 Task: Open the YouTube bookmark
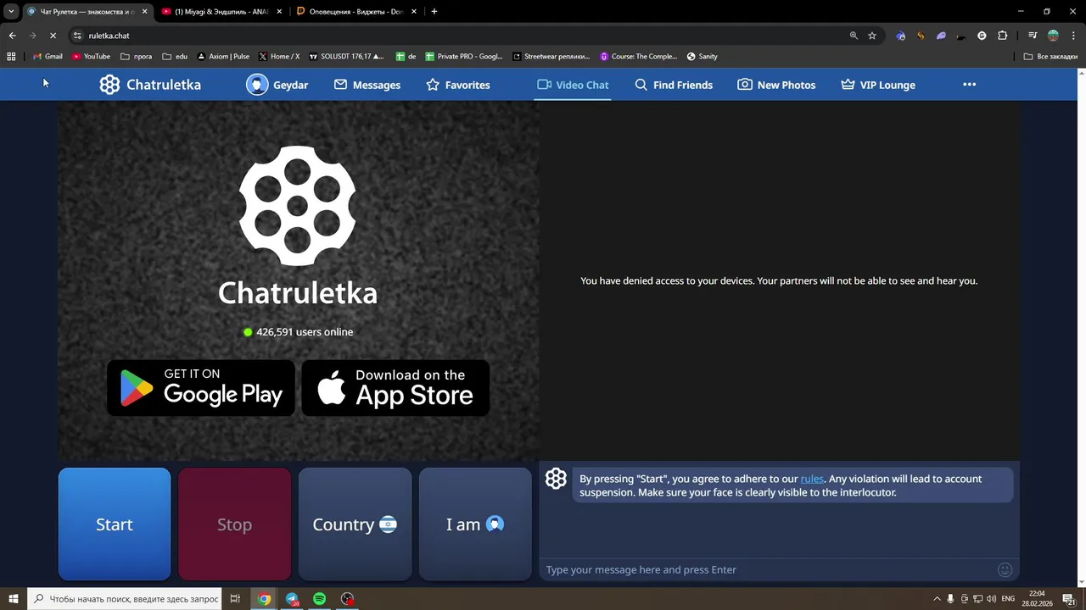pos(92,57)
